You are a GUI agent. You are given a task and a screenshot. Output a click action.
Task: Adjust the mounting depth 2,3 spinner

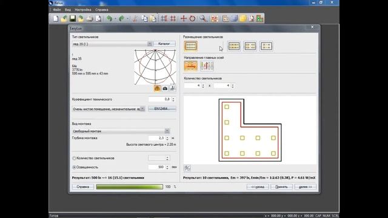167,138
